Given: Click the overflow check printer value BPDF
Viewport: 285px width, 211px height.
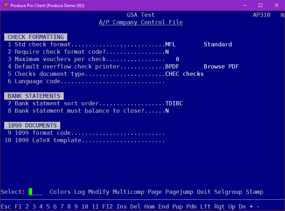Looking at the screenshot, I should tap(172, 66).
